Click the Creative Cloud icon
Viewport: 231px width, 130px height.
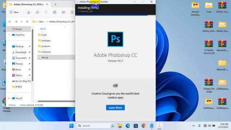[115, 86]
